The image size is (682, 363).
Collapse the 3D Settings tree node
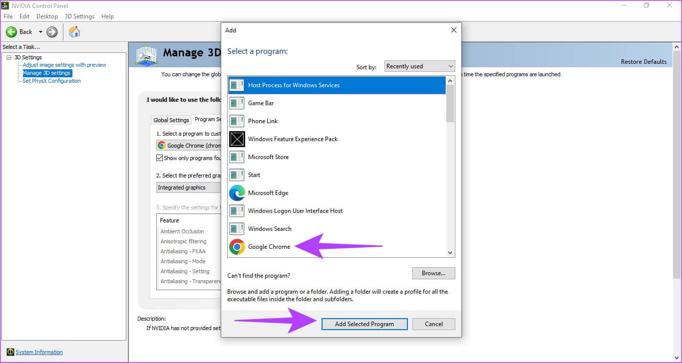click(x=8, y=57)
